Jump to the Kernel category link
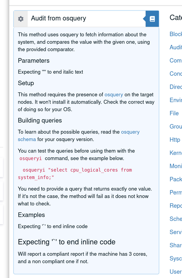This screenshot has height=278, width=182. [176, 153]
